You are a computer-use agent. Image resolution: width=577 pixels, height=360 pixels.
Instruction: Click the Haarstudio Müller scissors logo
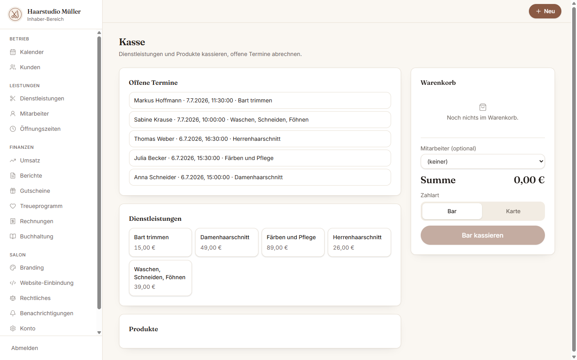click(15, 15)
